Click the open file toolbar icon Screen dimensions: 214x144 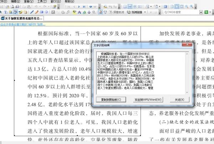coord(7,6)
